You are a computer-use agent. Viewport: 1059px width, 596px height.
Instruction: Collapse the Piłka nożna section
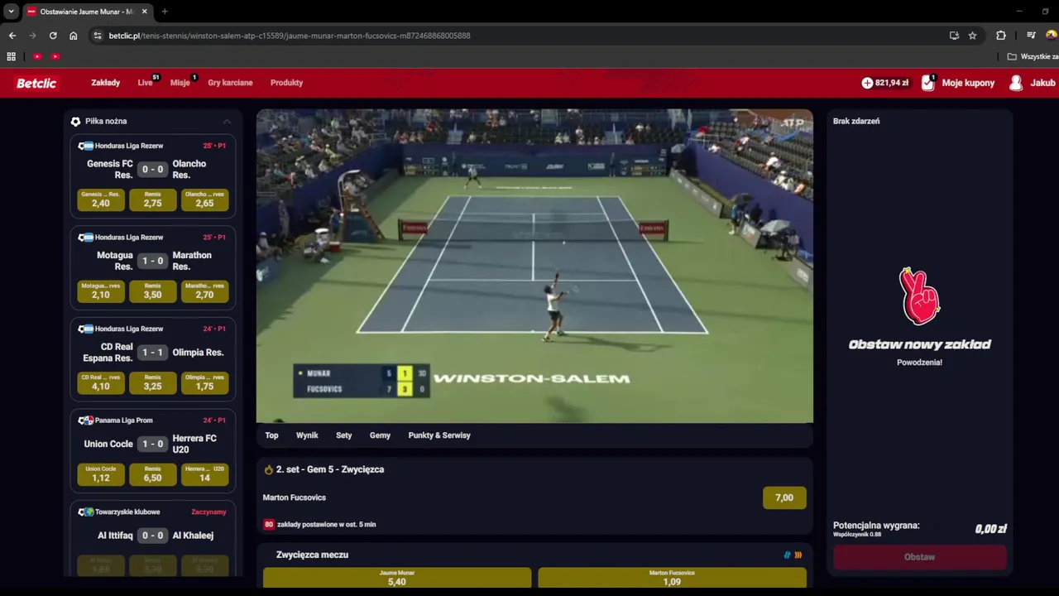pyautogui.click(x=227, y=121)
